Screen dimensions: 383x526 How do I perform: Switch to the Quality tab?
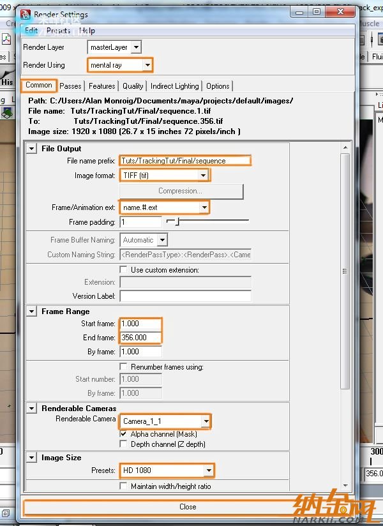(133, 86)
